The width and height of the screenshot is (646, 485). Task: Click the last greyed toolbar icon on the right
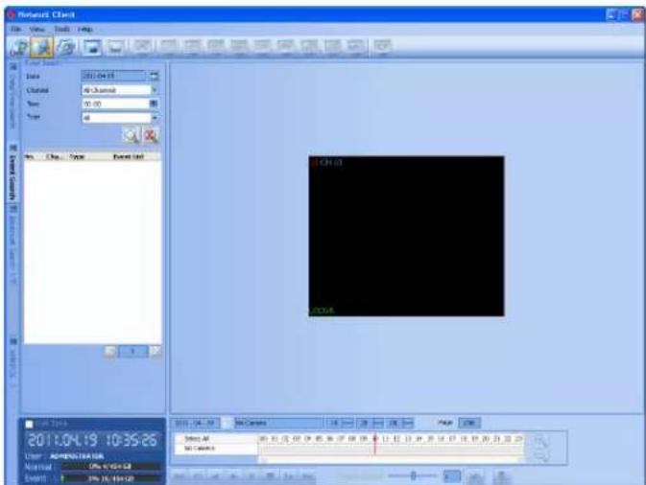coord(382,46)
